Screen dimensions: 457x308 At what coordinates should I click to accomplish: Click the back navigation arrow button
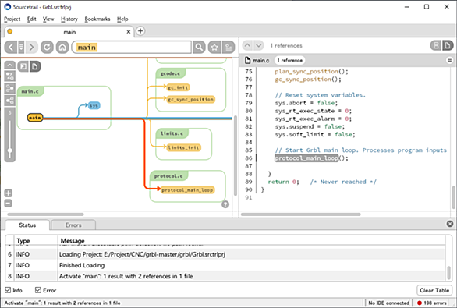coord(11,47)
